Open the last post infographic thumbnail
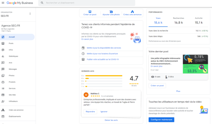Viewport: 212px width, 124px height. pyautogui.click(x=195, y=64)
